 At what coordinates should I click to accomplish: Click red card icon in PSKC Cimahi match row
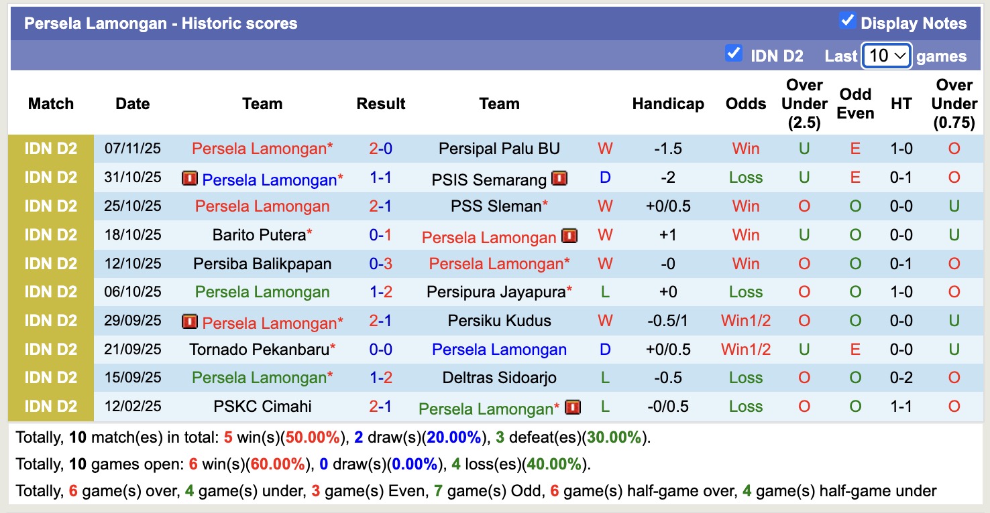pos(572,407)
